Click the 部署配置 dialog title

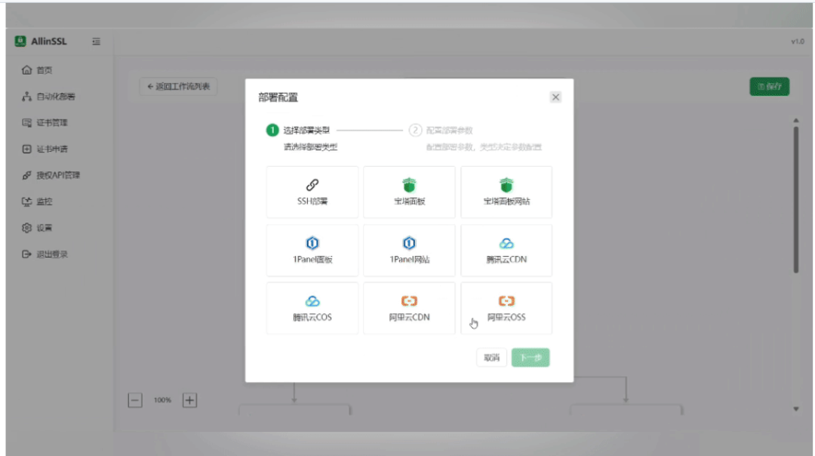click(x=278, y=97)
